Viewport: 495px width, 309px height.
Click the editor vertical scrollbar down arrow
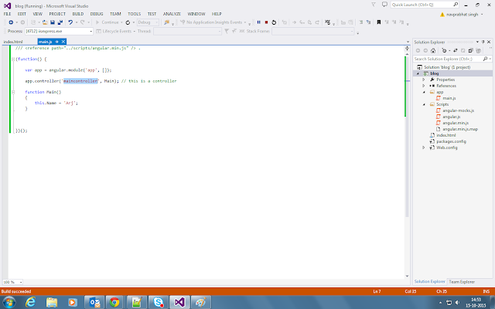click(408, 276)
